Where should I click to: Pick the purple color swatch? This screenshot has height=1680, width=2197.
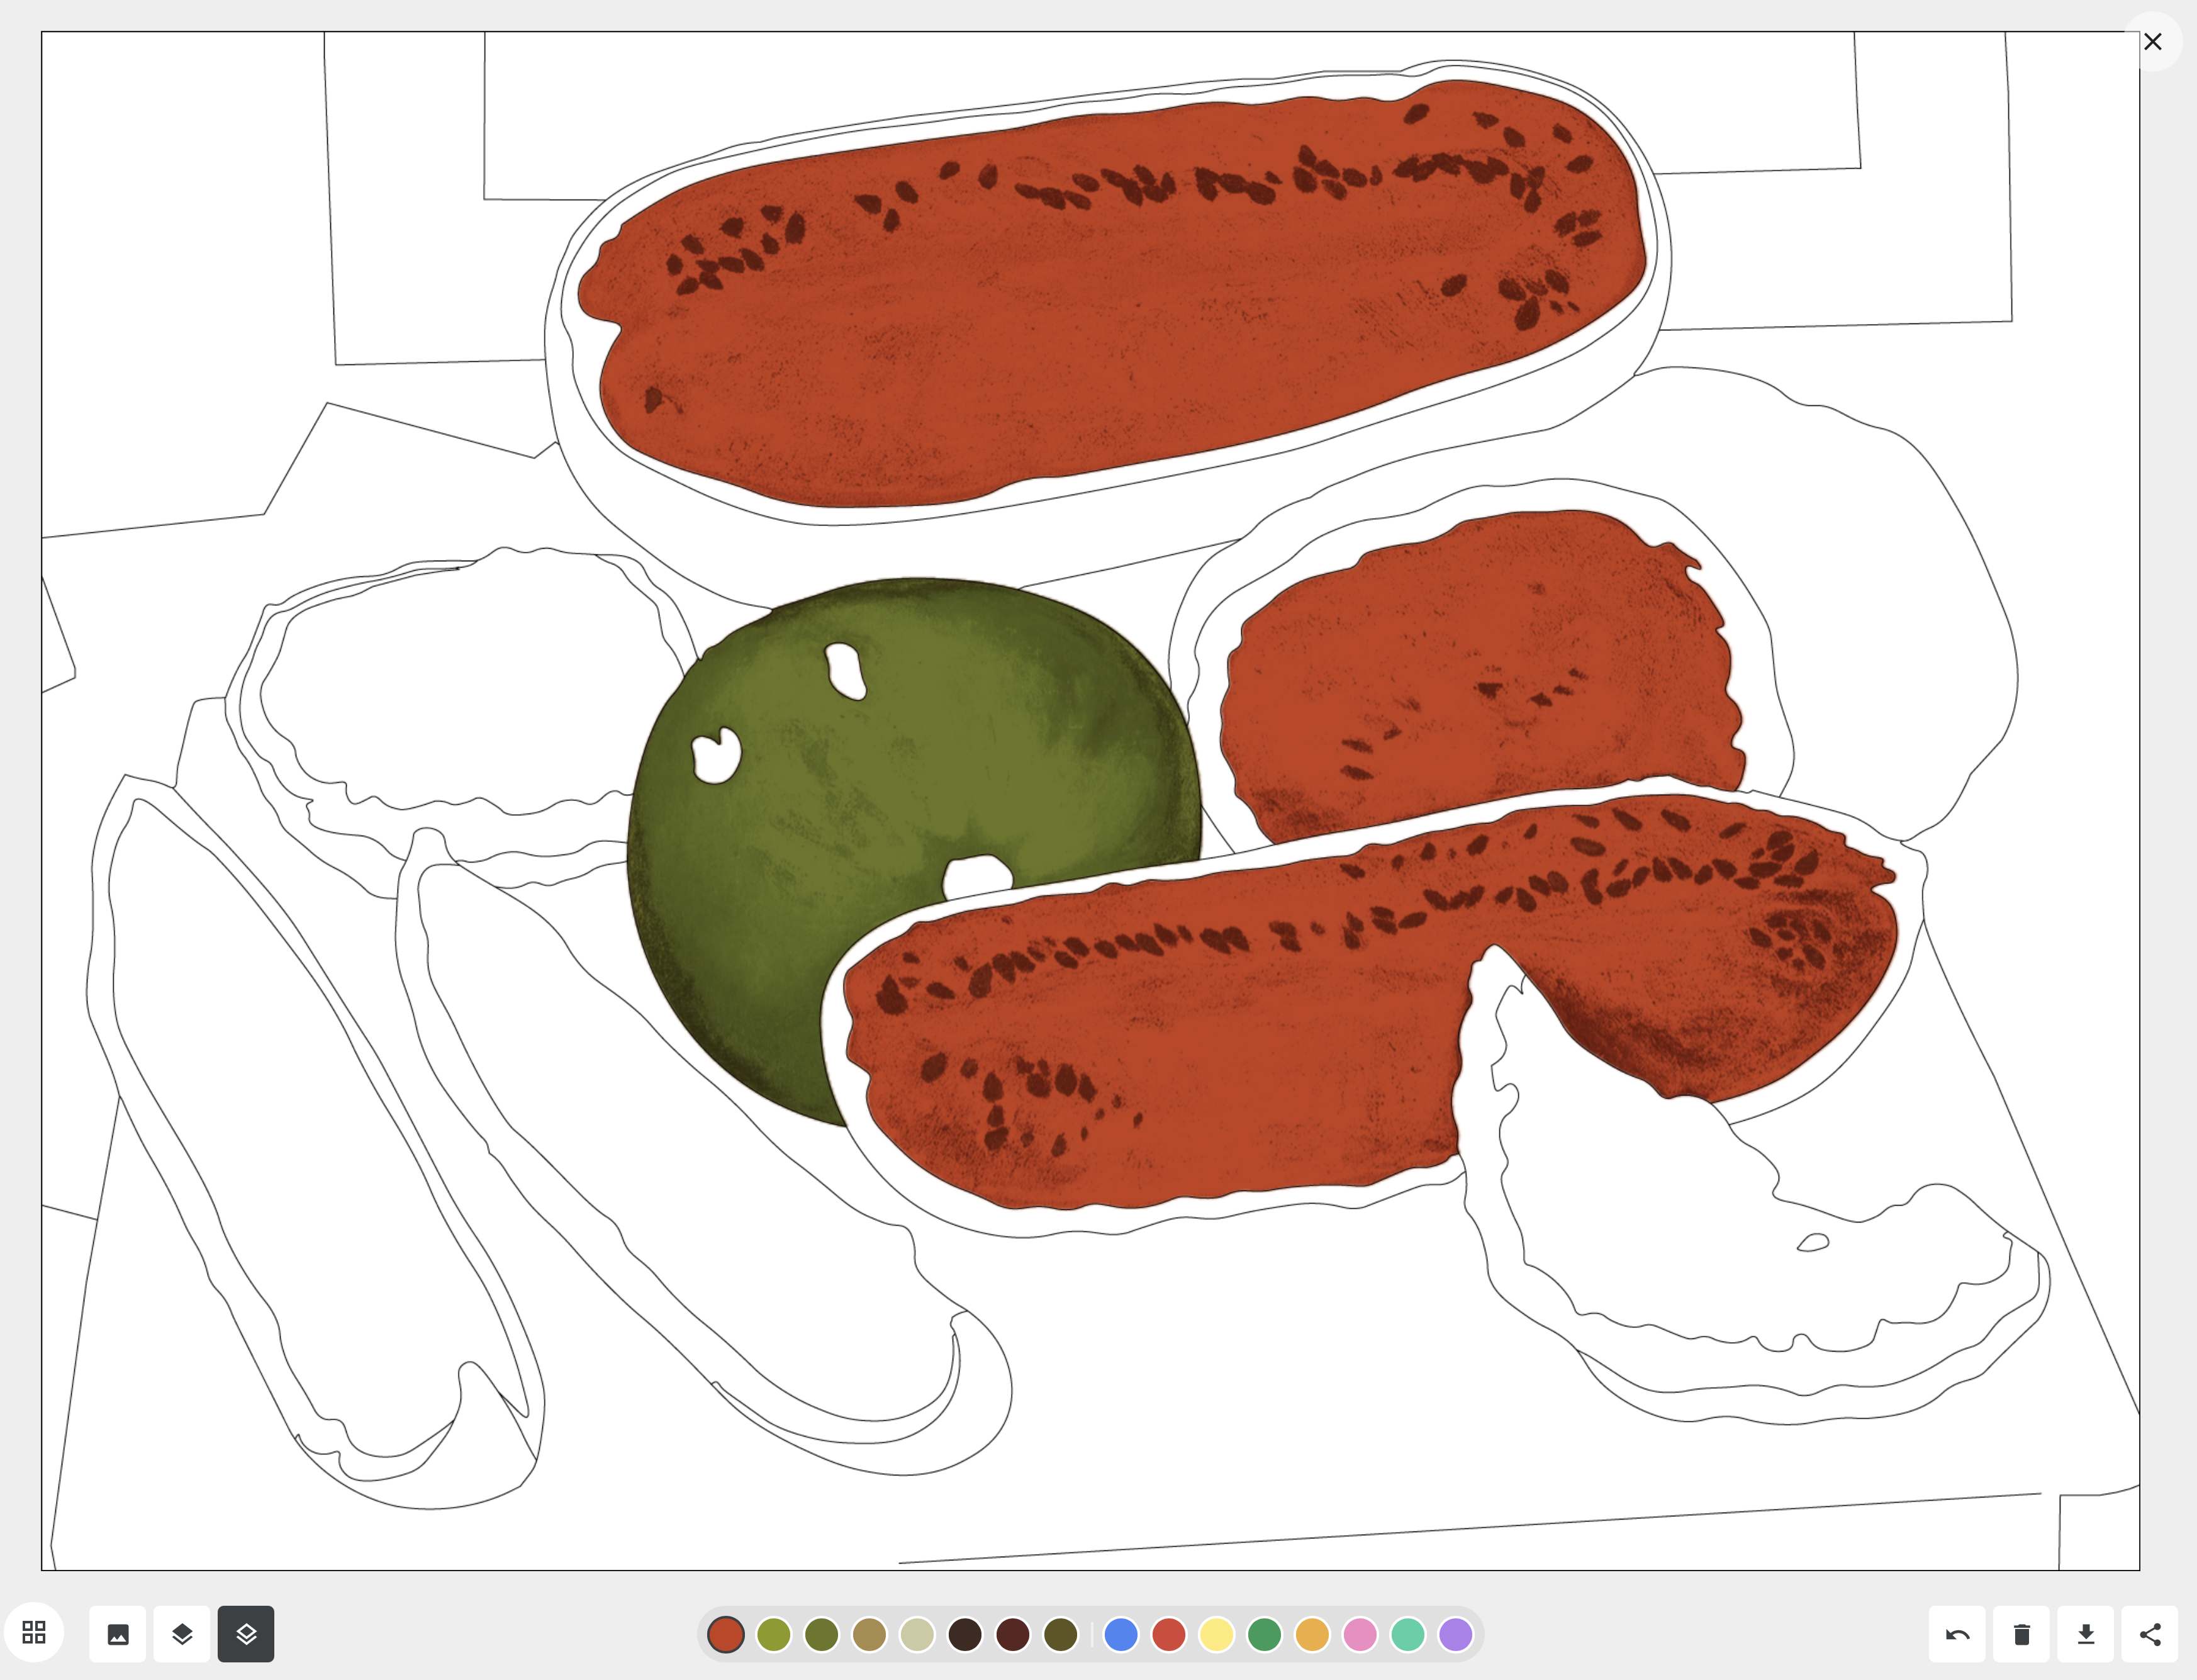click(x=1455, y=1634)
